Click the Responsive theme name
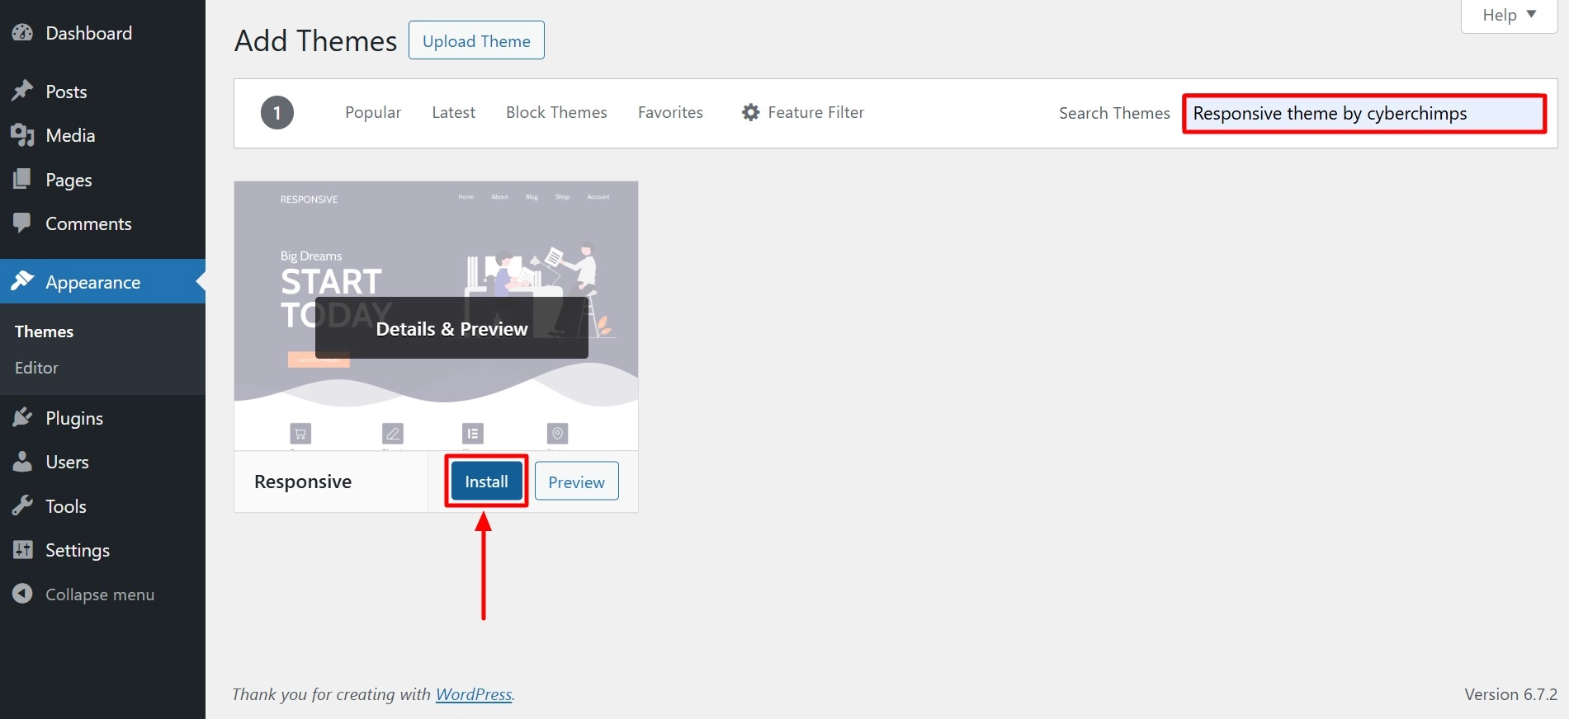Image resolution: width=1569 pixels, height=719 pixels. (x=303, y=482)
